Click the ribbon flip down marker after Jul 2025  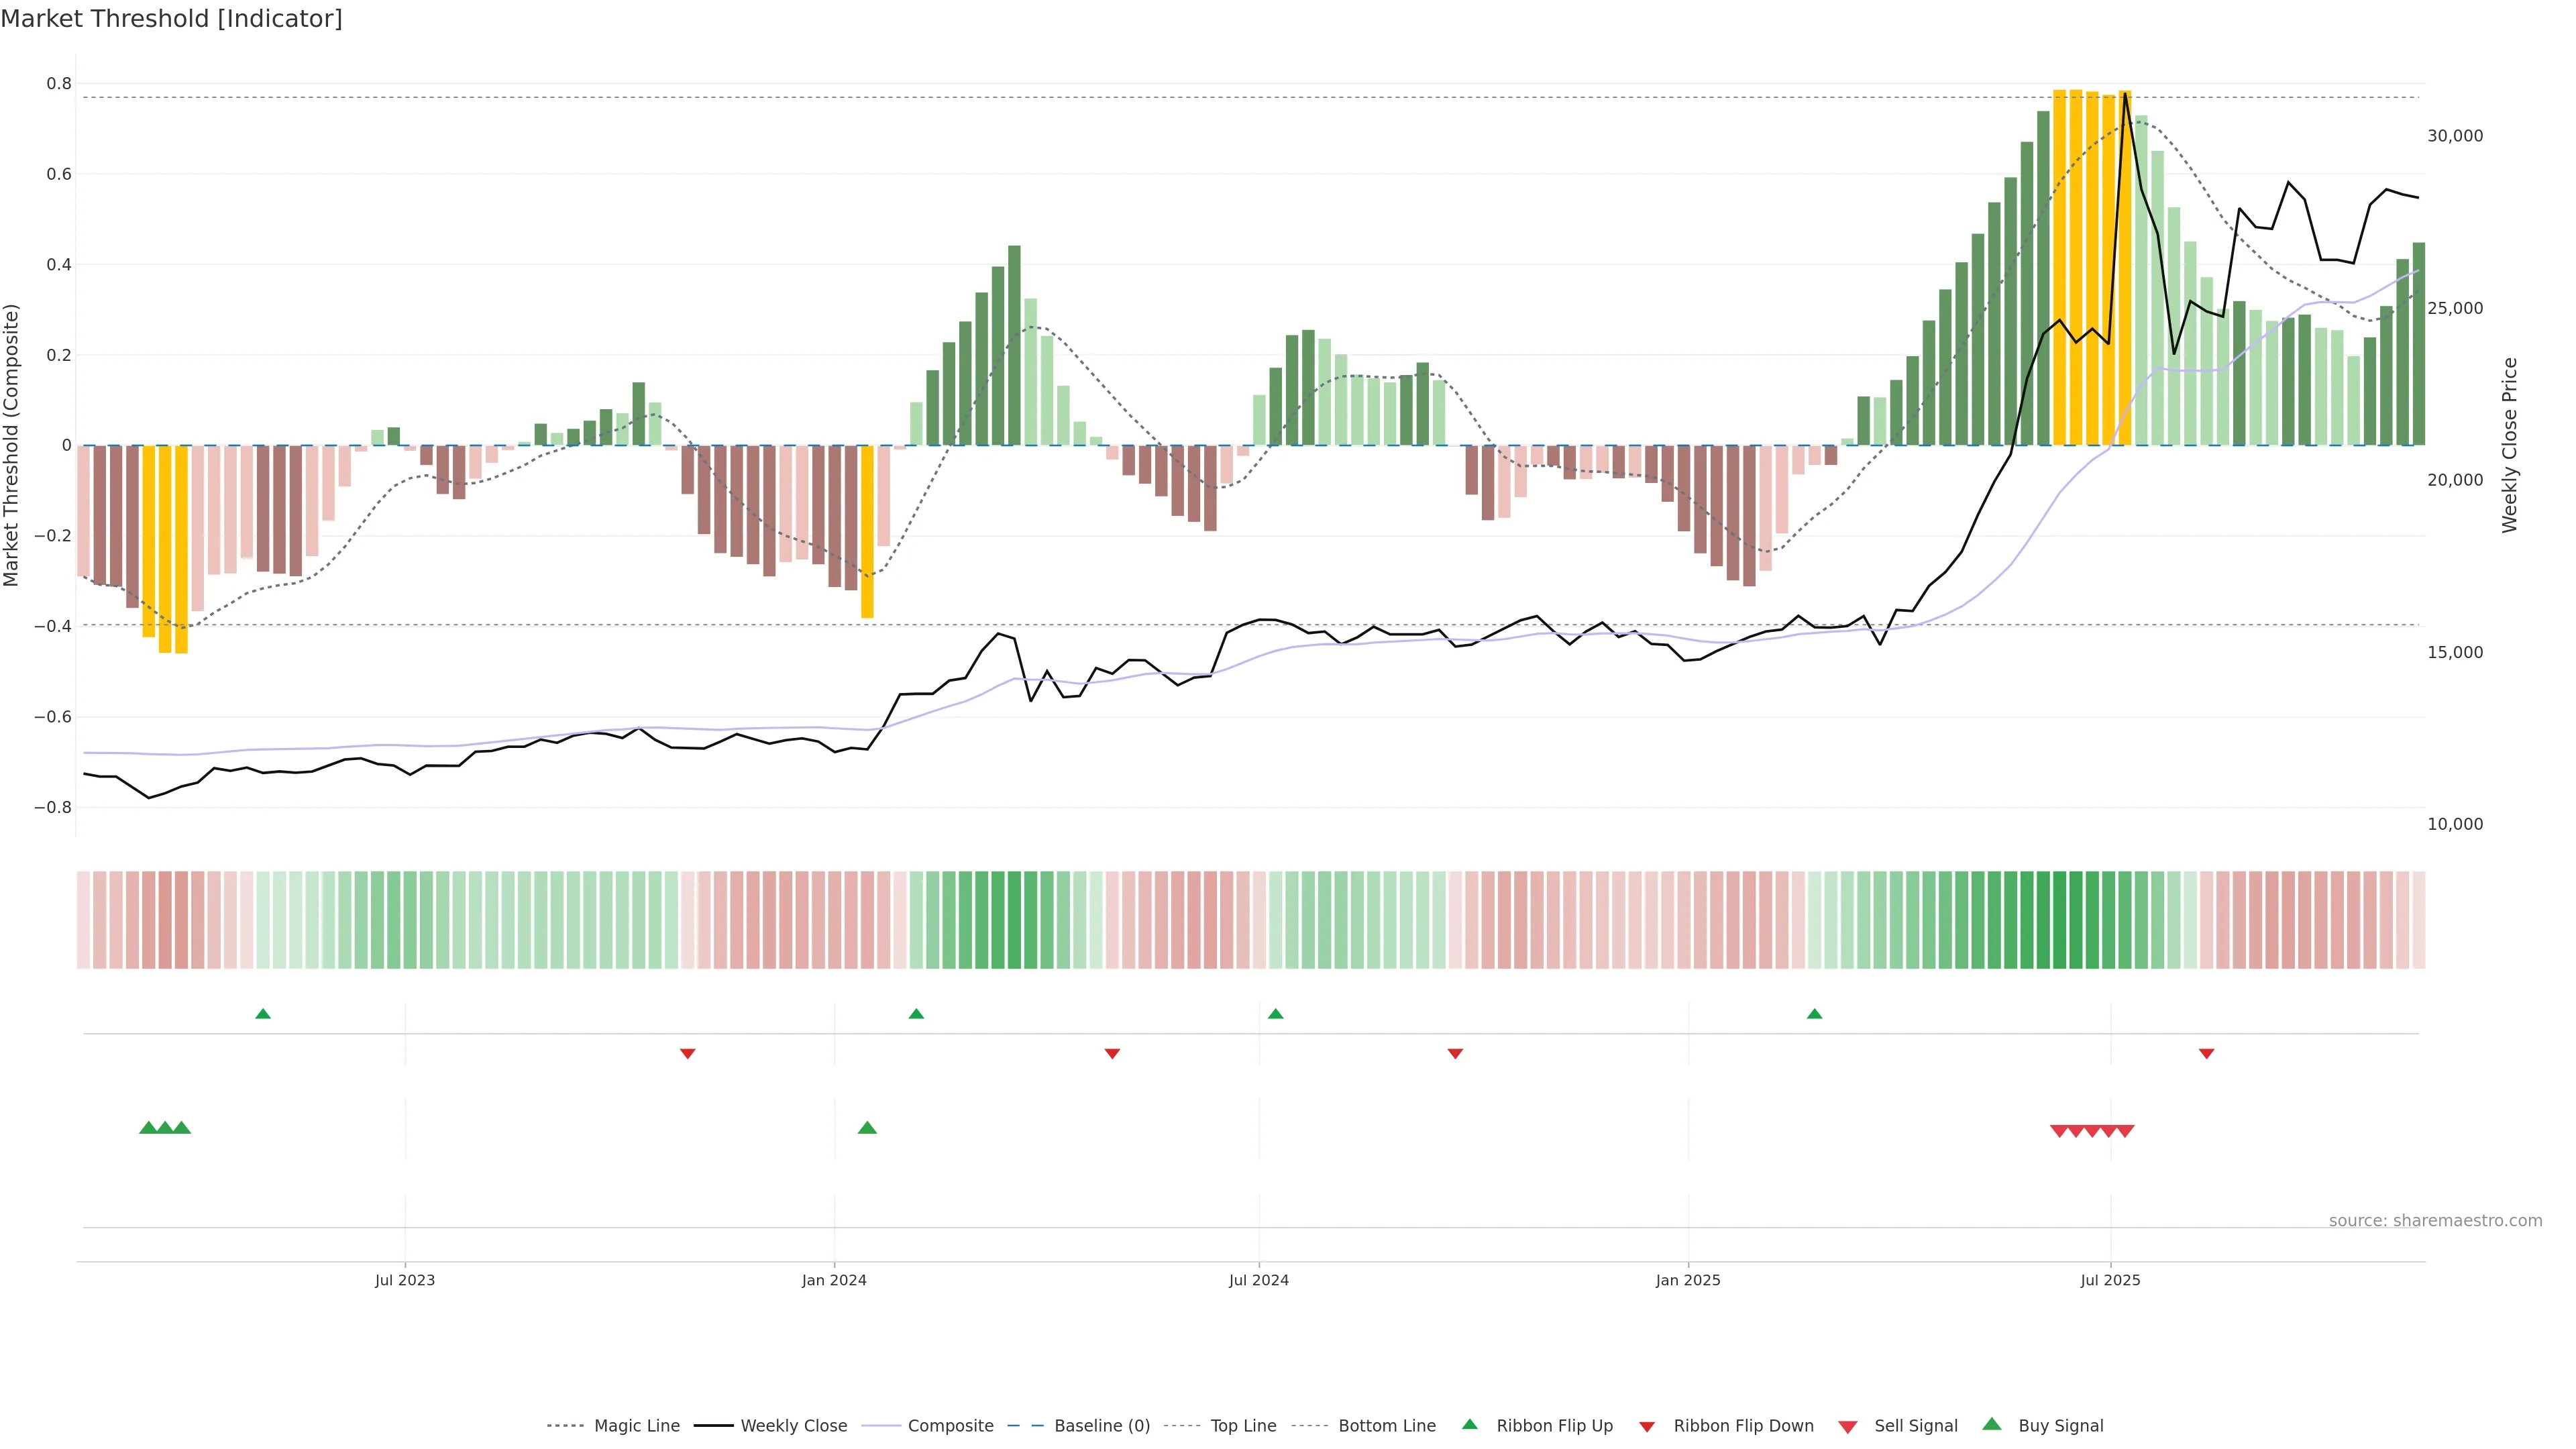click(x=2206, y=1054)
